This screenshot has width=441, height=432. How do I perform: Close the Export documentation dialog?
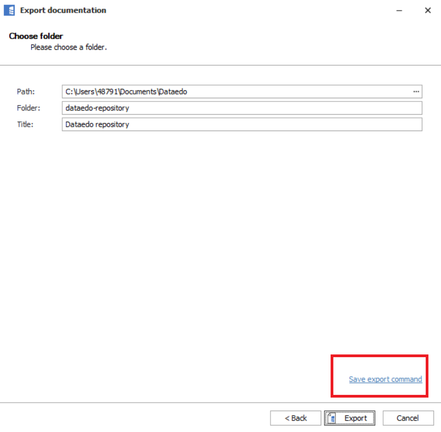(427, 10)
